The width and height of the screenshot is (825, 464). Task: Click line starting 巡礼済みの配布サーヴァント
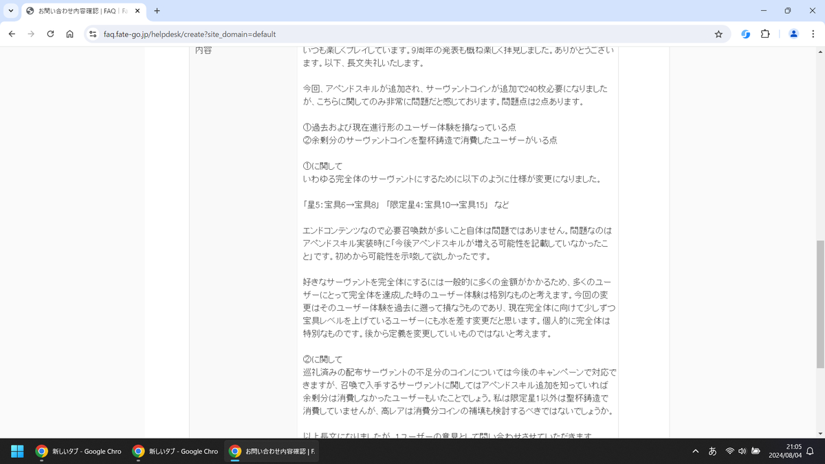(459, 373)
